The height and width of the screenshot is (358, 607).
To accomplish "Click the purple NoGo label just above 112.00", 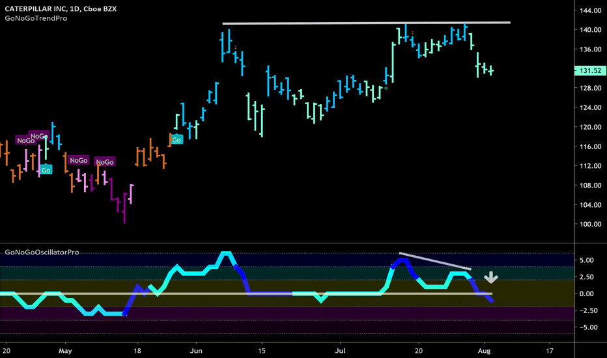I will pos(79,160).
